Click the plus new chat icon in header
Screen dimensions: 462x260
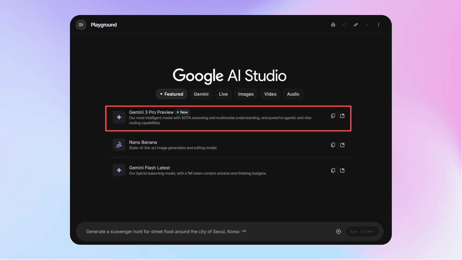click(367, 25)
